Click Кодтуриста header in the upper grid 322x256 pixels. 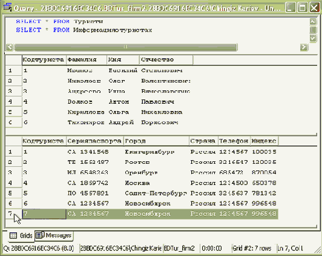[44, 60]
